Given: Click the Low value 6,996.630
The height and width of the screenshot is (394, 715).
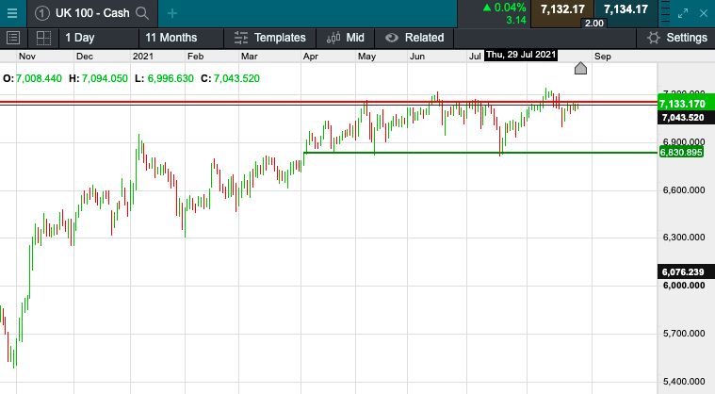Looking at the screenshot, I should (171, 78).
